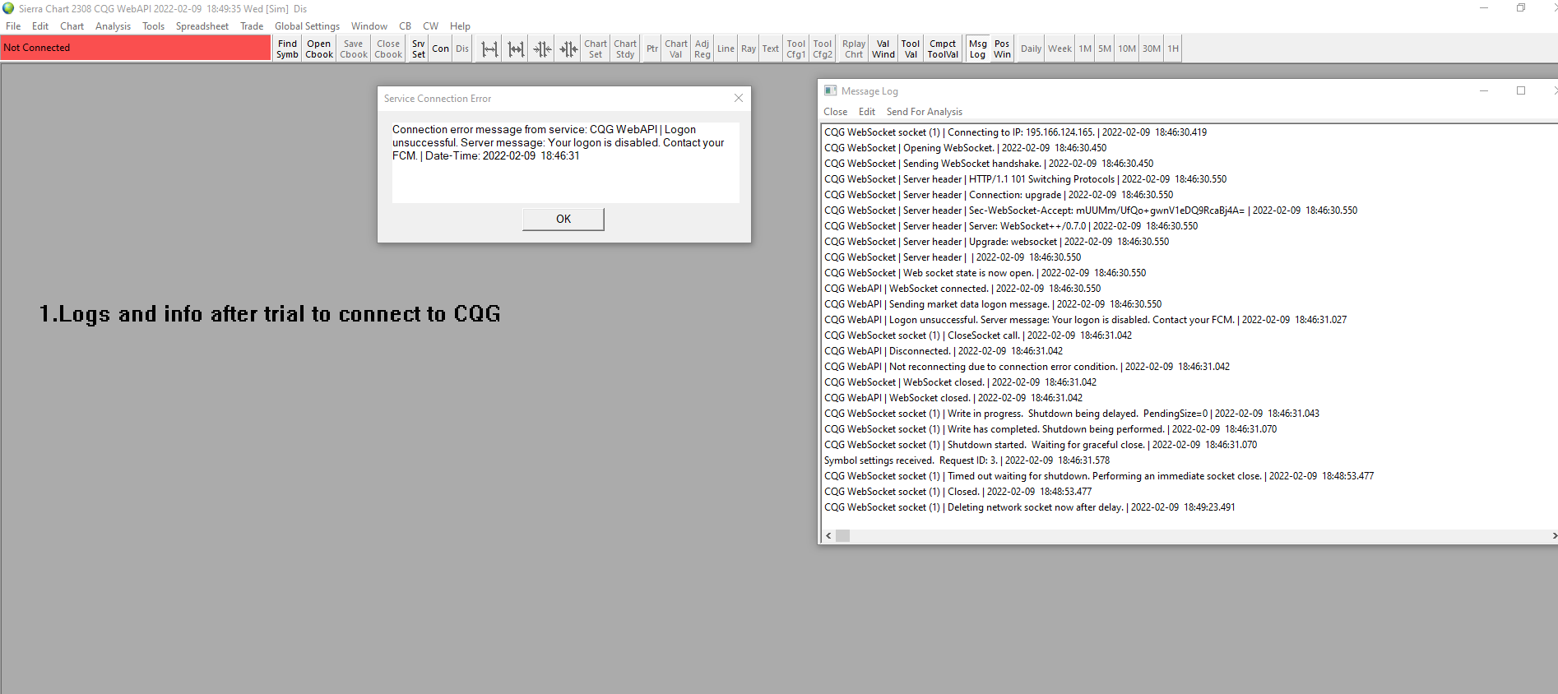Close the Service Connection Error dialog
1558x694 pixels.
click(739, 98)
